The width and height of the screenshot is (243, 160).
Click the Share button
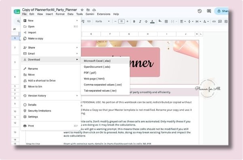222,11
